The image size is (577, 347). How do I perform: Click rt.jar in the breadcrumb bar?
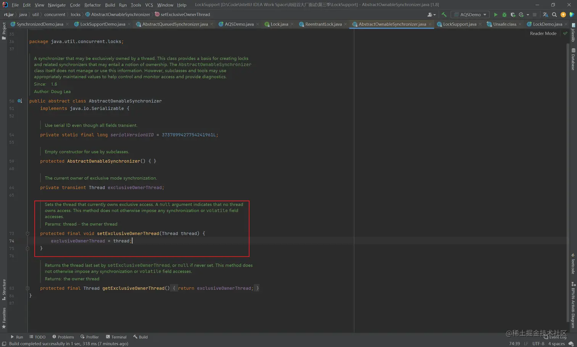[9, 14]
